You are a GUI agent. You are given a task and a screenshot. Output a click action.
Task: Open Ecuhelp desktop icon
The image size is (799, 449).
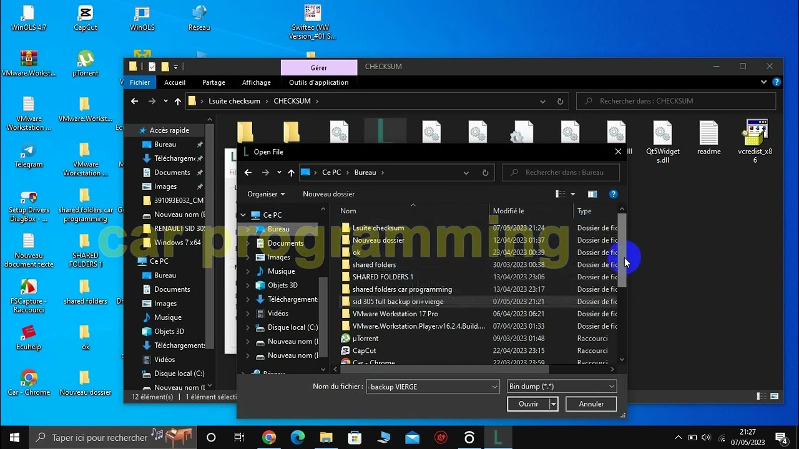pyautogui.click(x=28, y=337)
